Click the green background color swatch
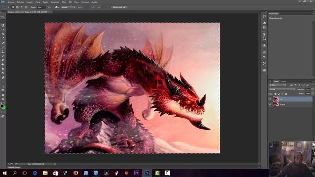315x177 pixels. point(4,108)
